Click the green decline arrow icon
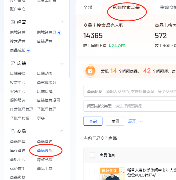The height and width of the screenshot is (180, 176). point(110,46)
